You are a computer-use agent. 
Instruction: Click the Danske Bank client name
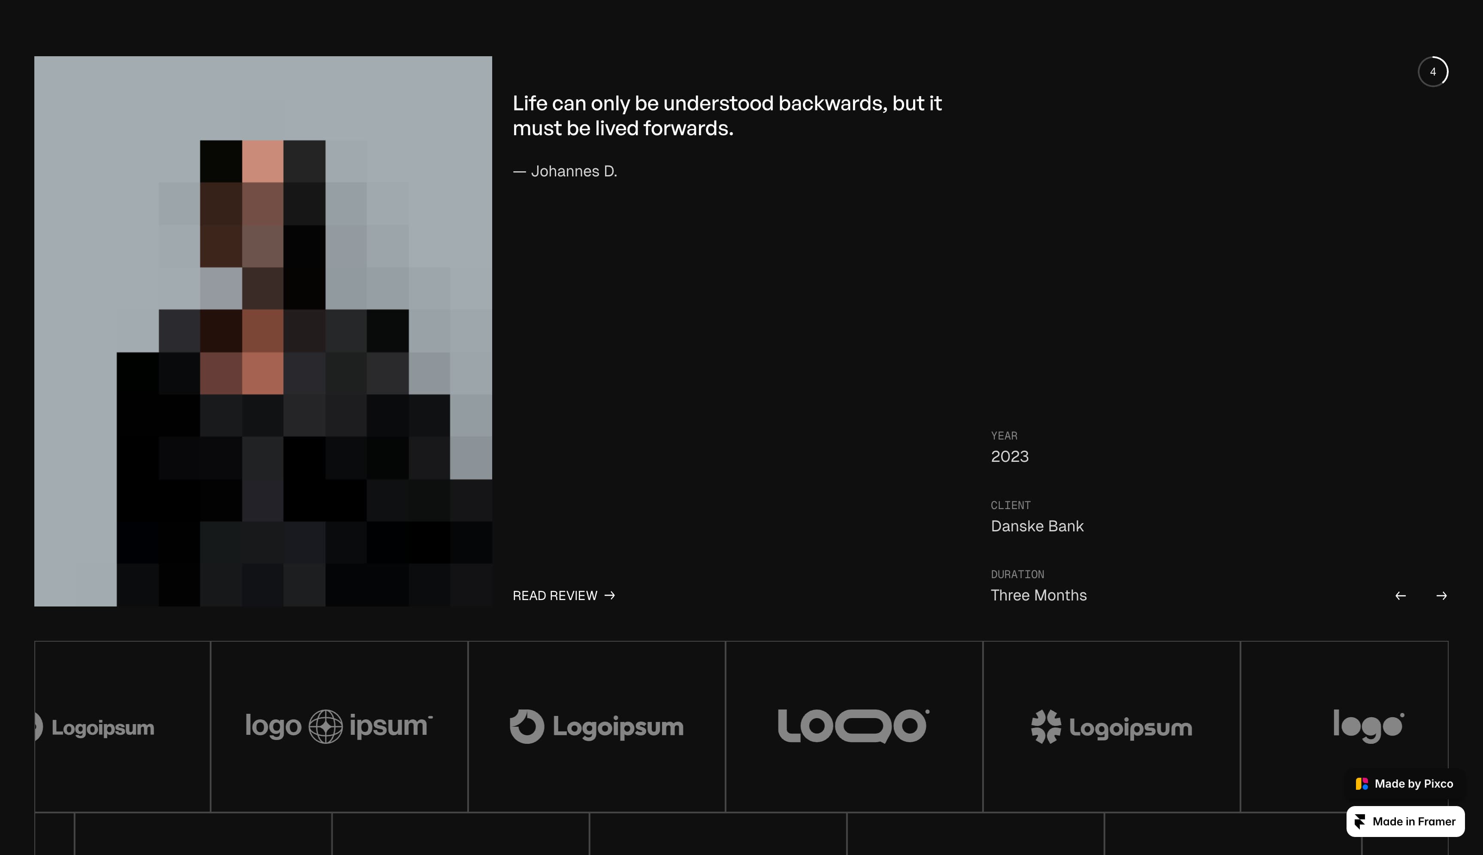coord(1037,526)
